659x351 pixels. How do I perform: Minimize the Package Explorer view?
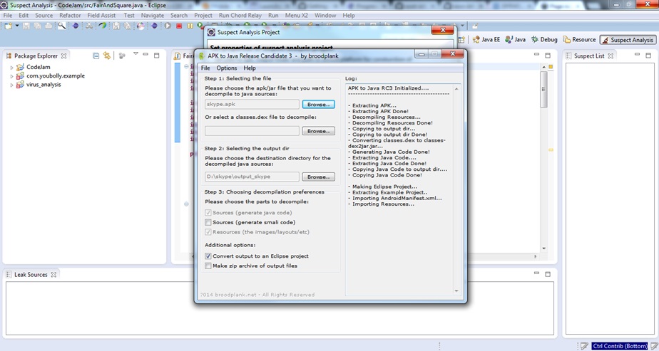pos(145,55)
